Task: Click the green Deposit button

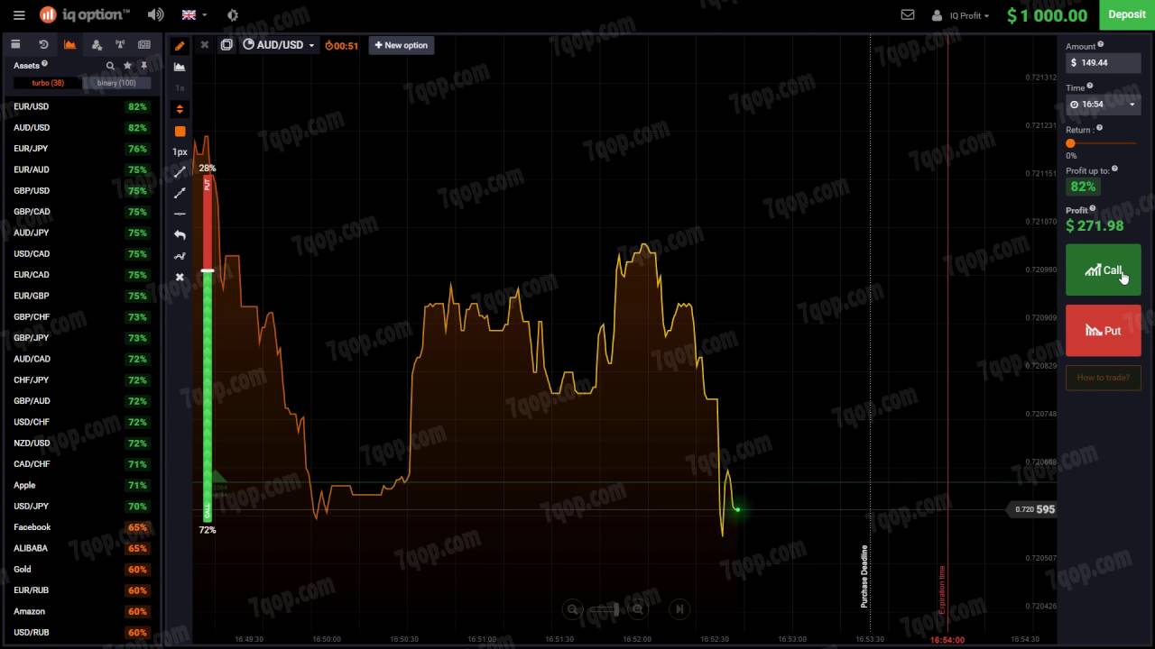Action: point(1127,14)
